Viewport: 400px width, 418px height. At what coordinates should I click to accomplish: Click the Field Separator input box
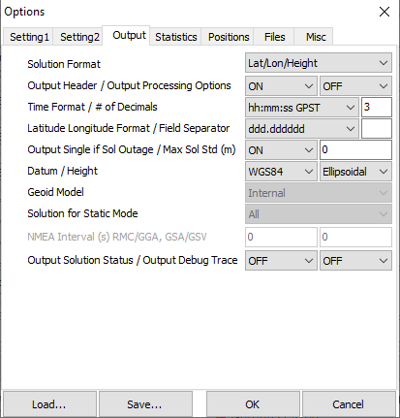click(x=377, y=129)
